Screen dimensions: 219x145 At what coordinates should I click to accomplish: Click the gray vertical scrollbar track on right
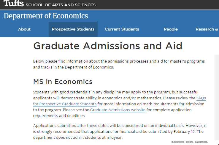pos(217,98)
